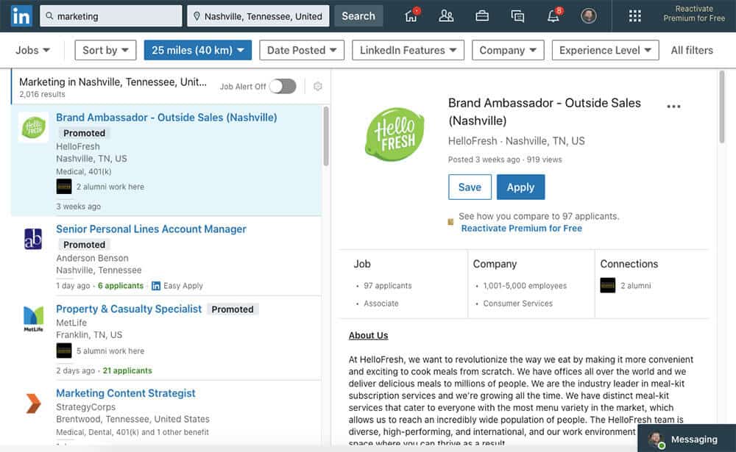736x452 pixels.
Task: Open the Experience Level filter
Action: pyautogui.click(x=605, y=50)
